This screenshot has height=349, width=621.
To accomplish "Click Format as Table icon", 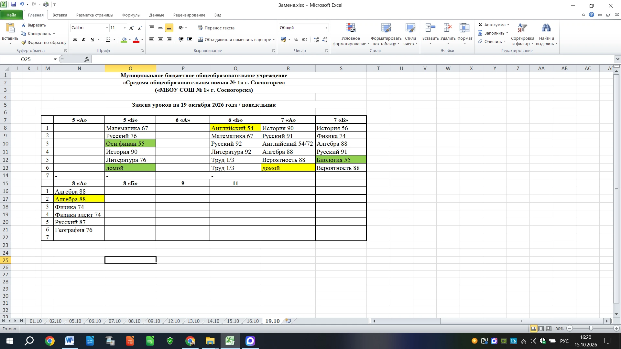I will click(386, 28).
